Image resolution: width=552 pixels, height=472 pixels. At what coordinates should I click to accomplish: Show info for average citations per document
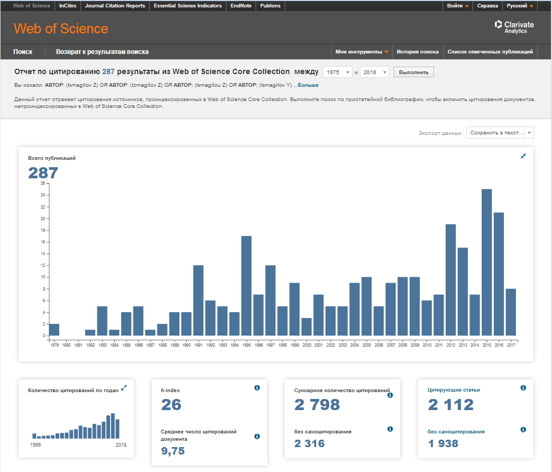257,437
